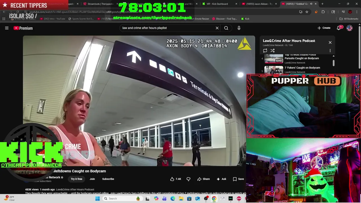Click the description hashtag text 'Law&Crime After Hours Podcast'

[75, 189]
